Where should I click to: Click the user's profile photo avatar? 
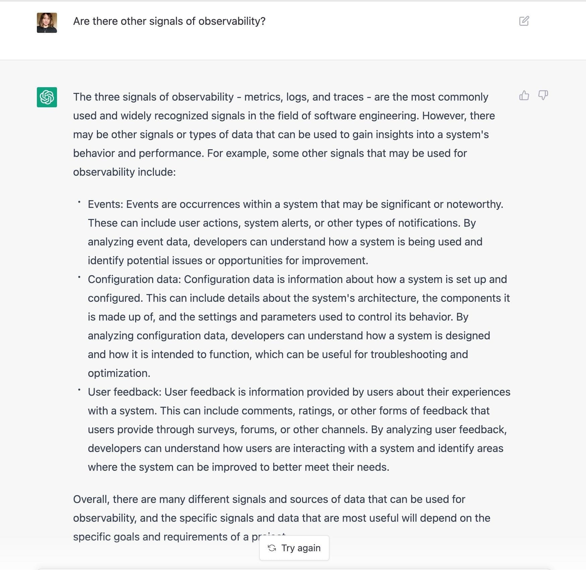pyautogui.click(x=47, y=23)
